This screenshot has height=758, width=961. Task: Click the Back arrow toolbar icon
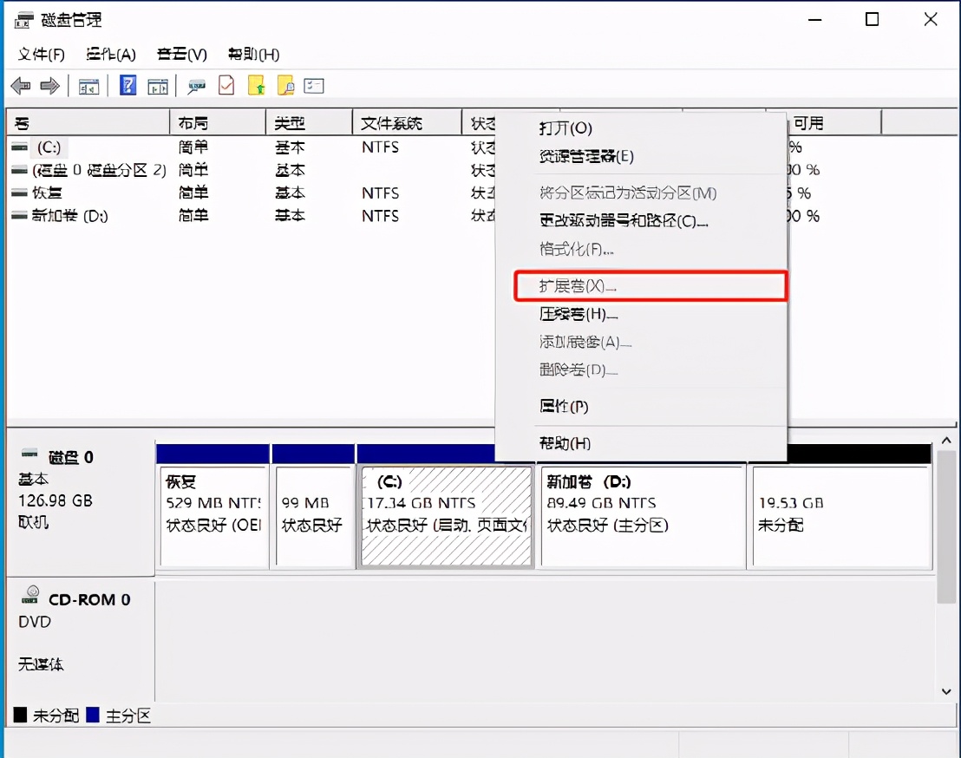pyautogui.click(x=21, y=86)
